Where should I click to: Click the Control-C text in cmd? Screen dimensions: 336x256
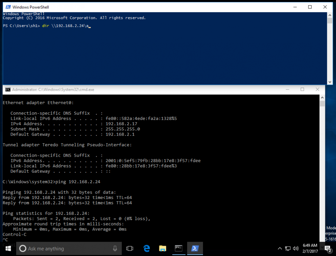pyautogui.click(x=14, y=235)
